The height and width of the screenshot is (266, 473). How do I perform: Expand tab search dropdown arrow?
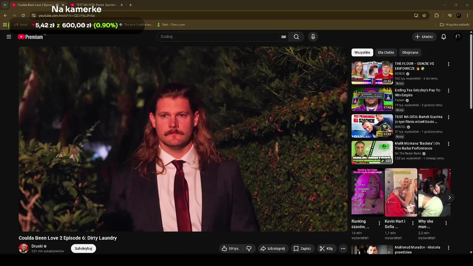tap(5, 5)
